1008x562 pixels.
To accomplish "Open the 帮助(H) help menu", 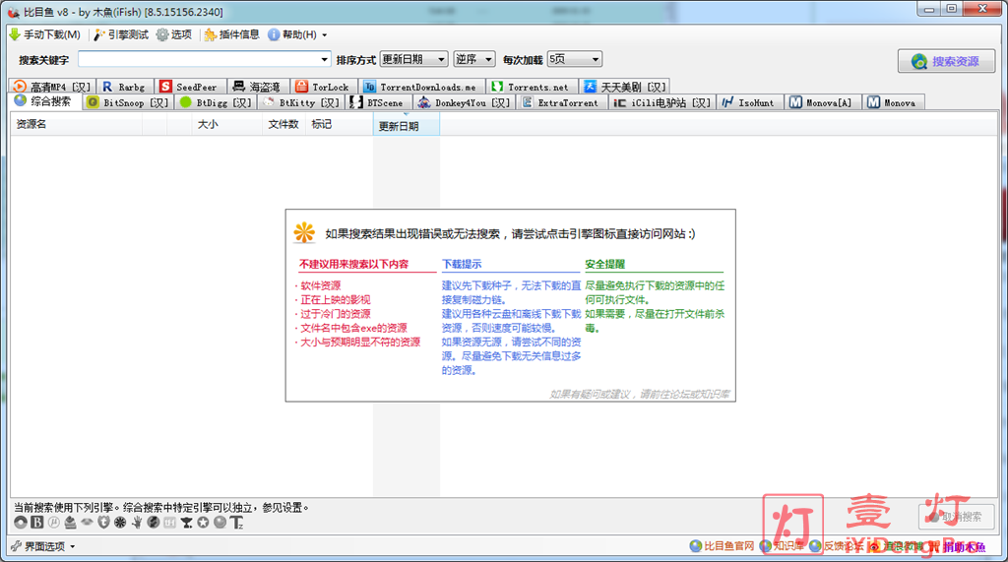I will coord(297,34).
